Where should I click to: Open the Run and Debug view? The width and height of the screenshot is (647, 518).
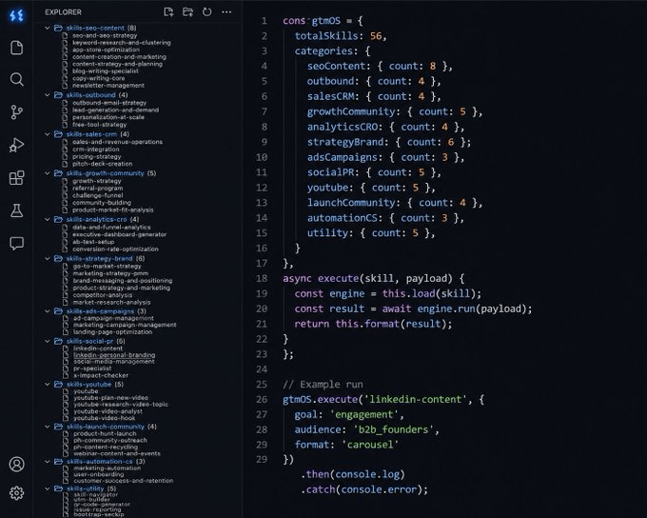(16, 145)
